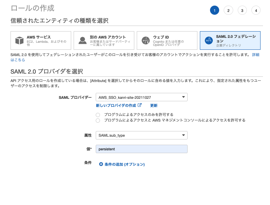Go to wizard step 4

pyautogui.click(x=256, y=10)
